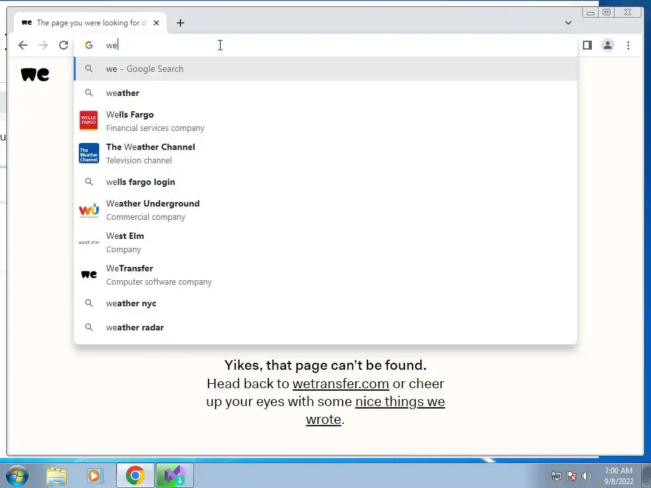The image size is (651, 488).
Task: Open the Chrome profile avatar menu
Action: (607, 45)
